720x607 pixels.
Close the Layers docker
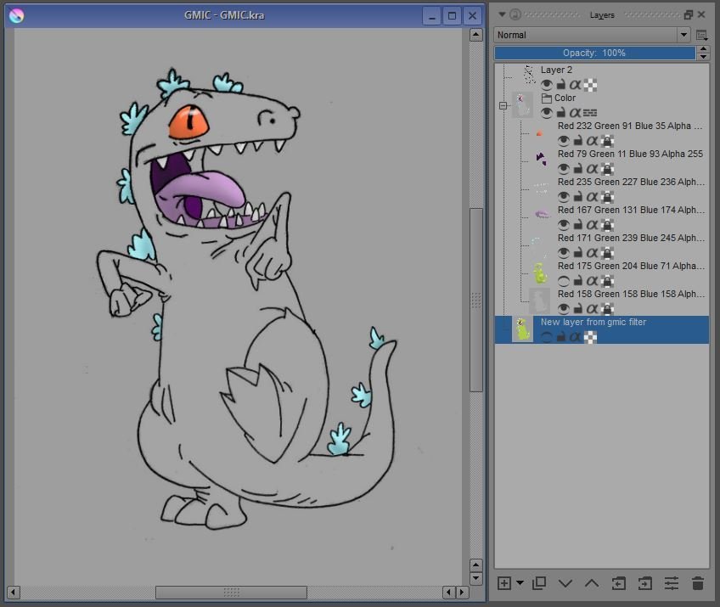click(701, 14)
